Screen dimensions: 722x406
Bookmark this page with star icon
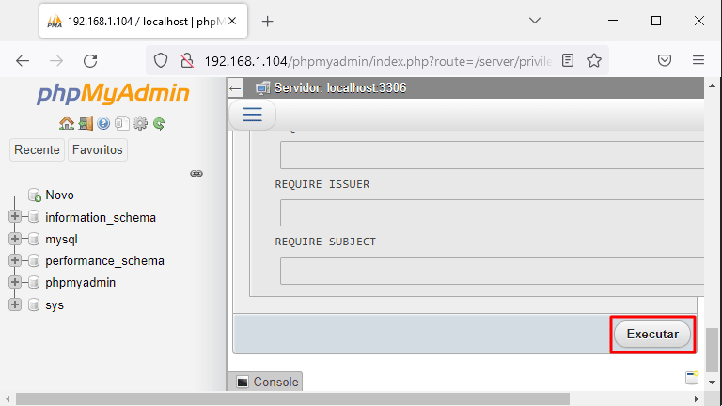(x=594, y=60)
